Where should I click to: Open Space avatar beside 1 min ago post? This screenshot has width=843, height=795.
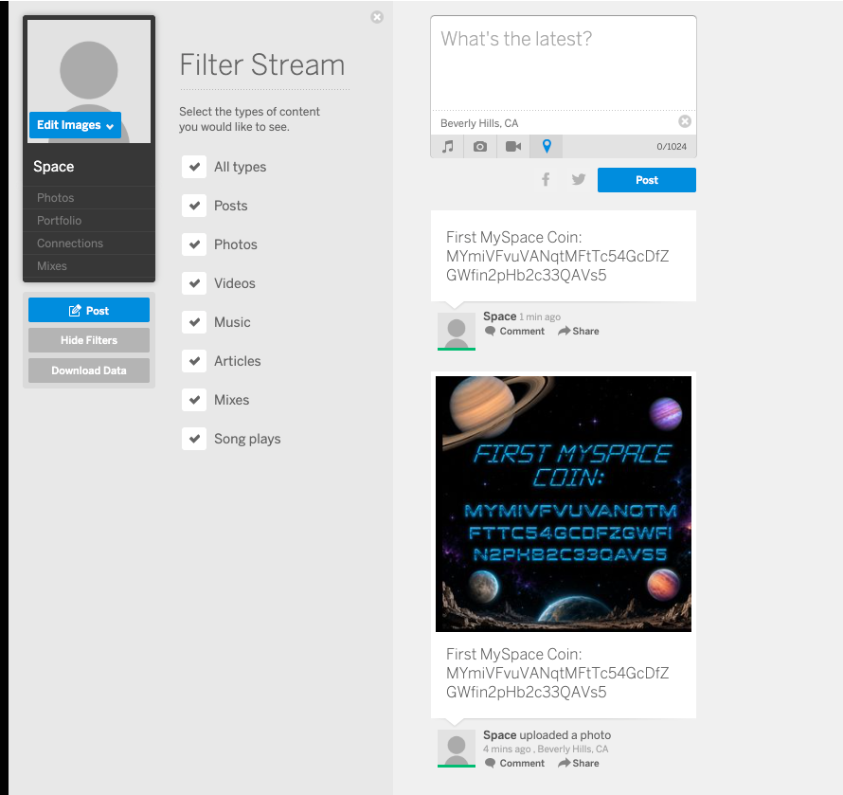(457, 331)
